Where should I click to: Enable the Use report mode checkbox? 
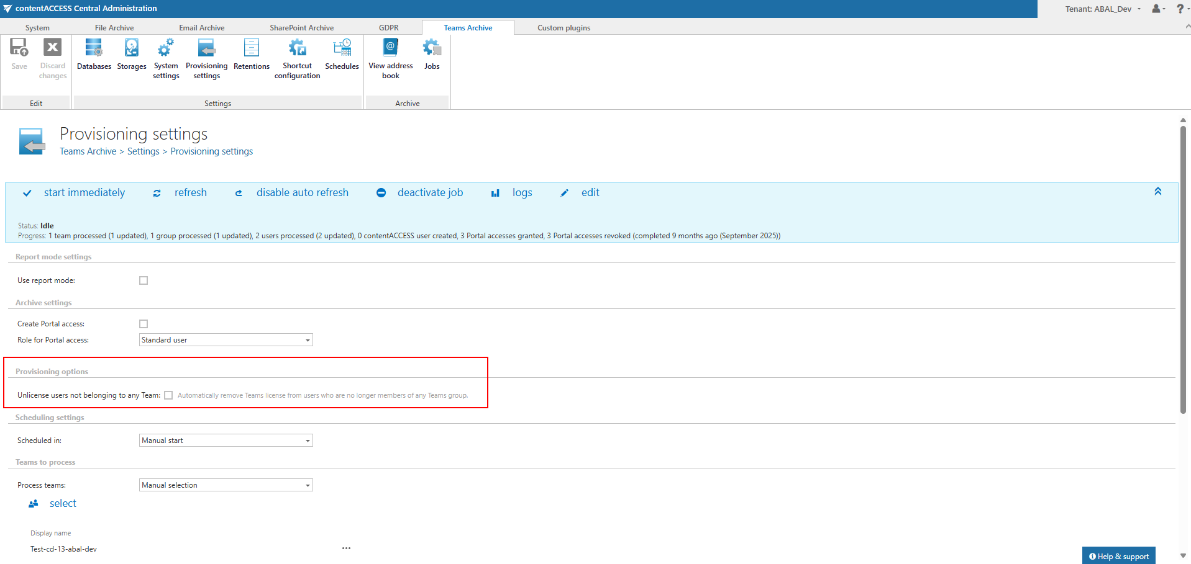[x=144, y=280]
